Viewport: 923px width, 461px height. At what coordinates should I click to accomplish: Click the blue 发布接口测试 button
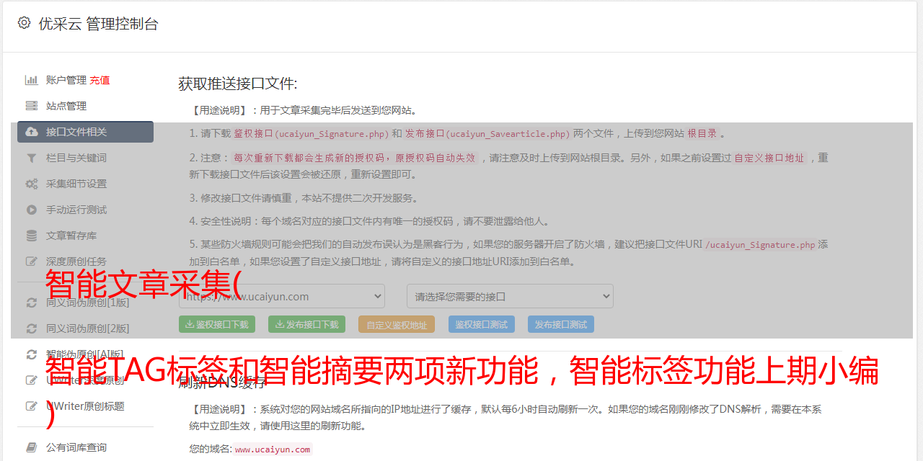tap(561, 324)
